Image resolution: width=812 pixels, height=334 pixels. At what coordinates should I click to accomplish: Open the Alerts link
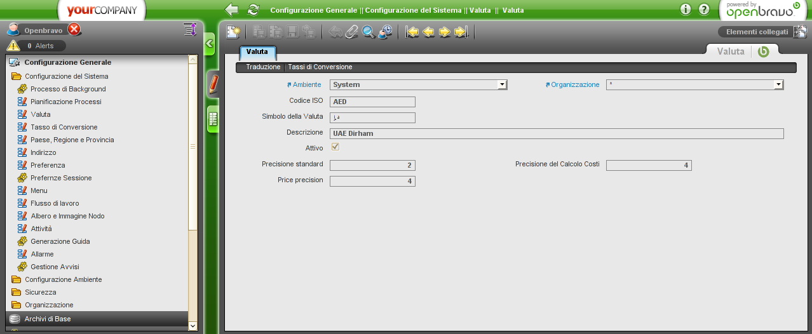click(x=44, y=46)
